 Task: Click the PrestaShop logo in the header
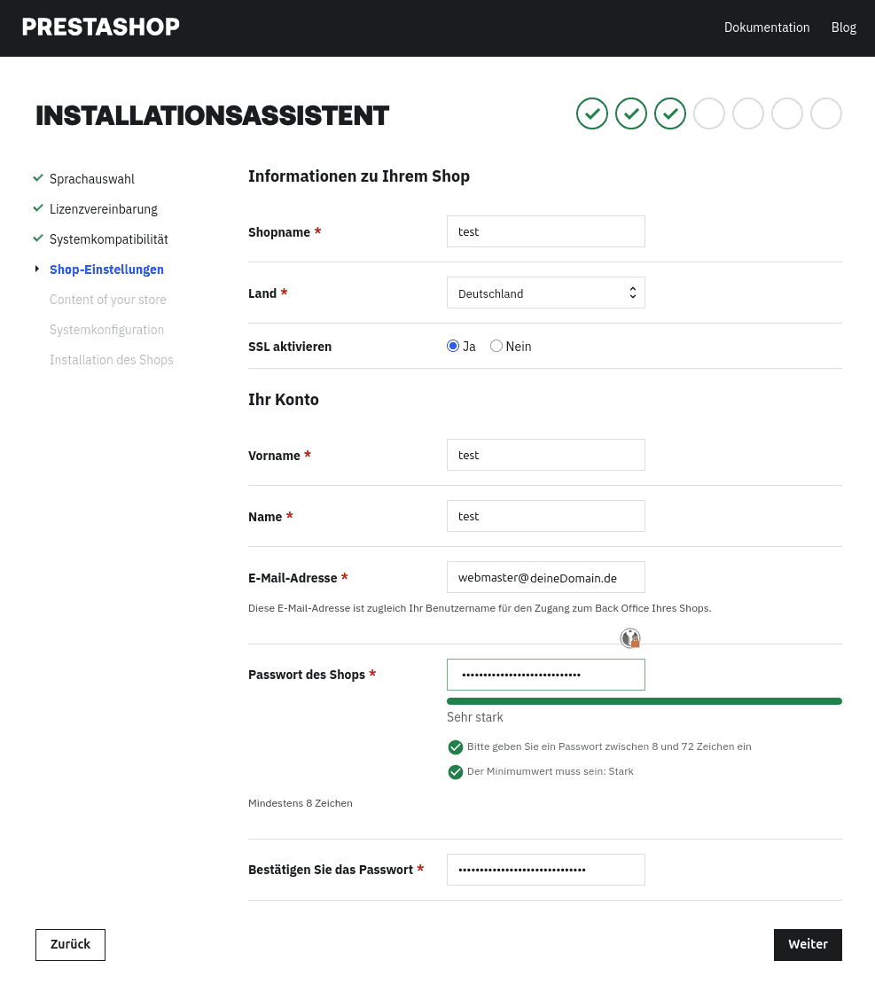point(100,27)
